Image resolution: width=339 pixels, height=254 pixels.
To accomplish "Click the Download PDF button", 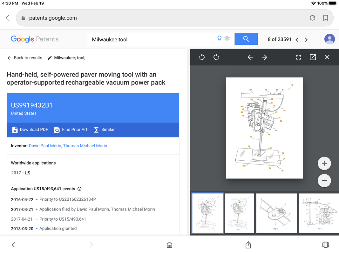I will [x=30, y=130].
